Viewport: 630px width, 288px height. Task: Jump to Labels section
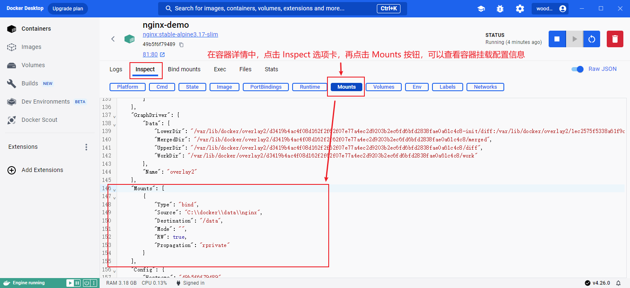(x=447, y=87)
